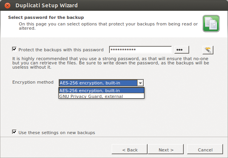Image resolution: width=228 pixels, height=158 pixels.
Task: Click the three-dots show password button
Action: tap(182, 50)
